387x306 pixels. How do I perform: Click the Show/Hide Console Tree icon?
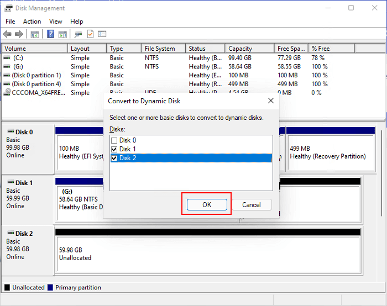34,34
